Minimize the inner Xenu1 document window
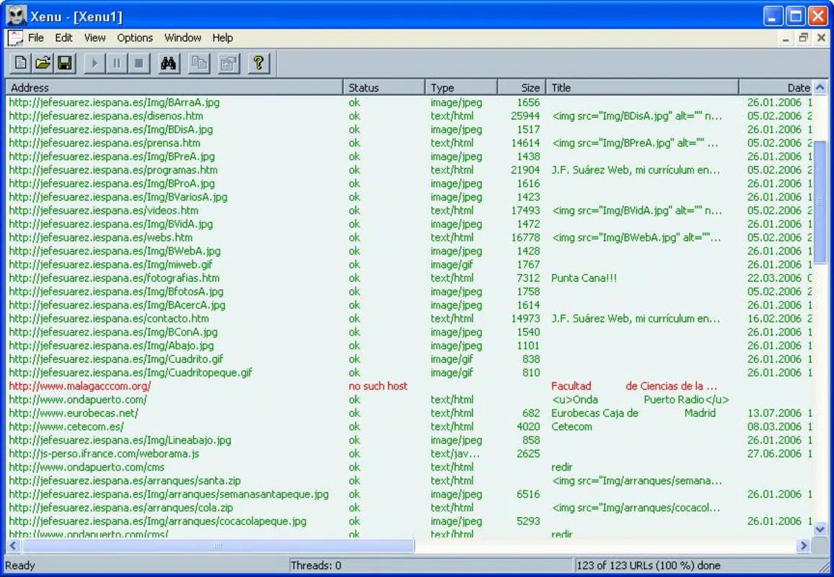 [x=786, y=38]
